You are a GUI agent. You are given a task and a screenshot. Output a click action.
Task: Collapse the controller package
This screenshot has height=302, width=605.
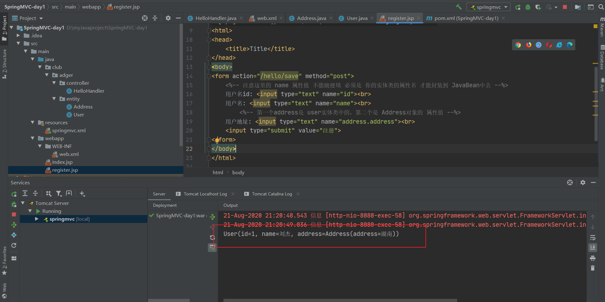pos(54,83)
